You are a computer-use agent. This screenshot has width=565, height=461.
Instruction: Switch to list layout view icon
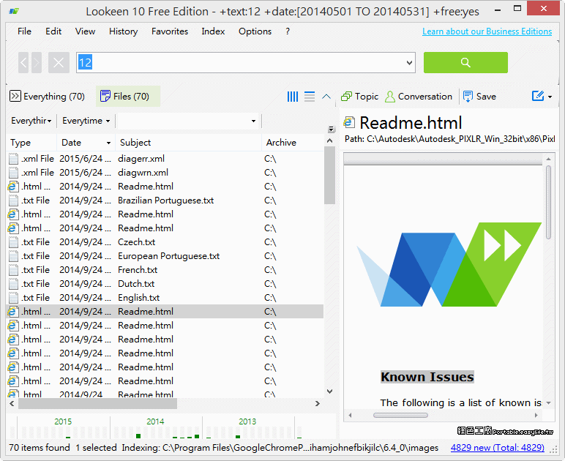(310, 97)
